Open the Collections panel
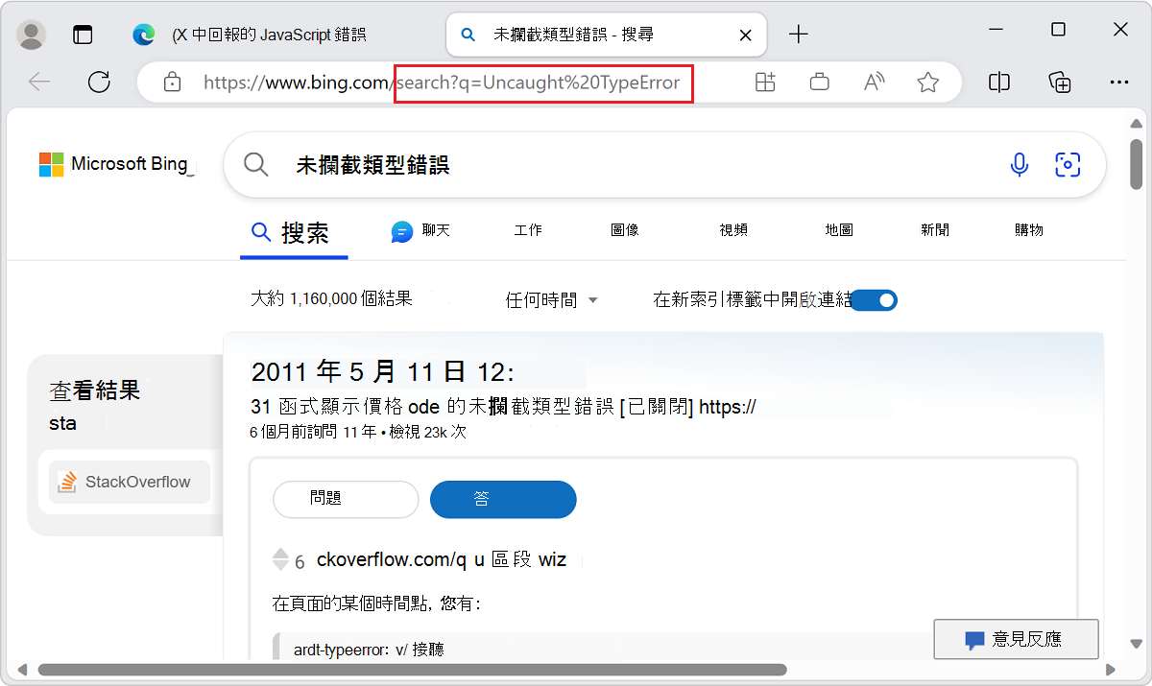The height and width of the screenshot is (686, 1152). point(1060,83)
